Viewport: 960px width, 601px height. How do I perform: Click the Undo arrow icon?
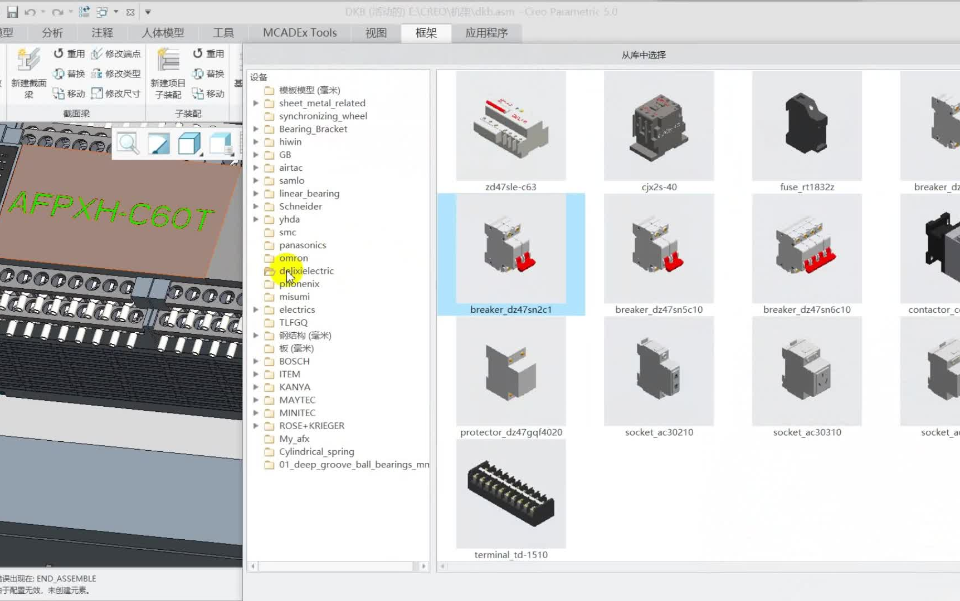click(x=32, y=11)
